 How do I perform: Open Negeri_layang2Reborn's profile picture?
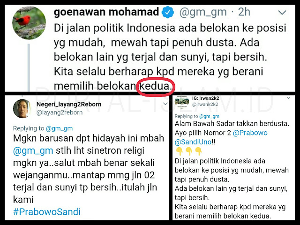tap(22, 109)
